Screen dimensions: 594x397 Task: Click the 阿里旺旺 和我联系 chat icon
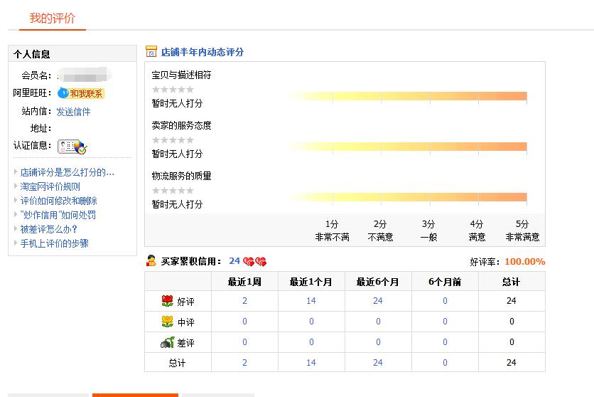click(x=81, y=93)
